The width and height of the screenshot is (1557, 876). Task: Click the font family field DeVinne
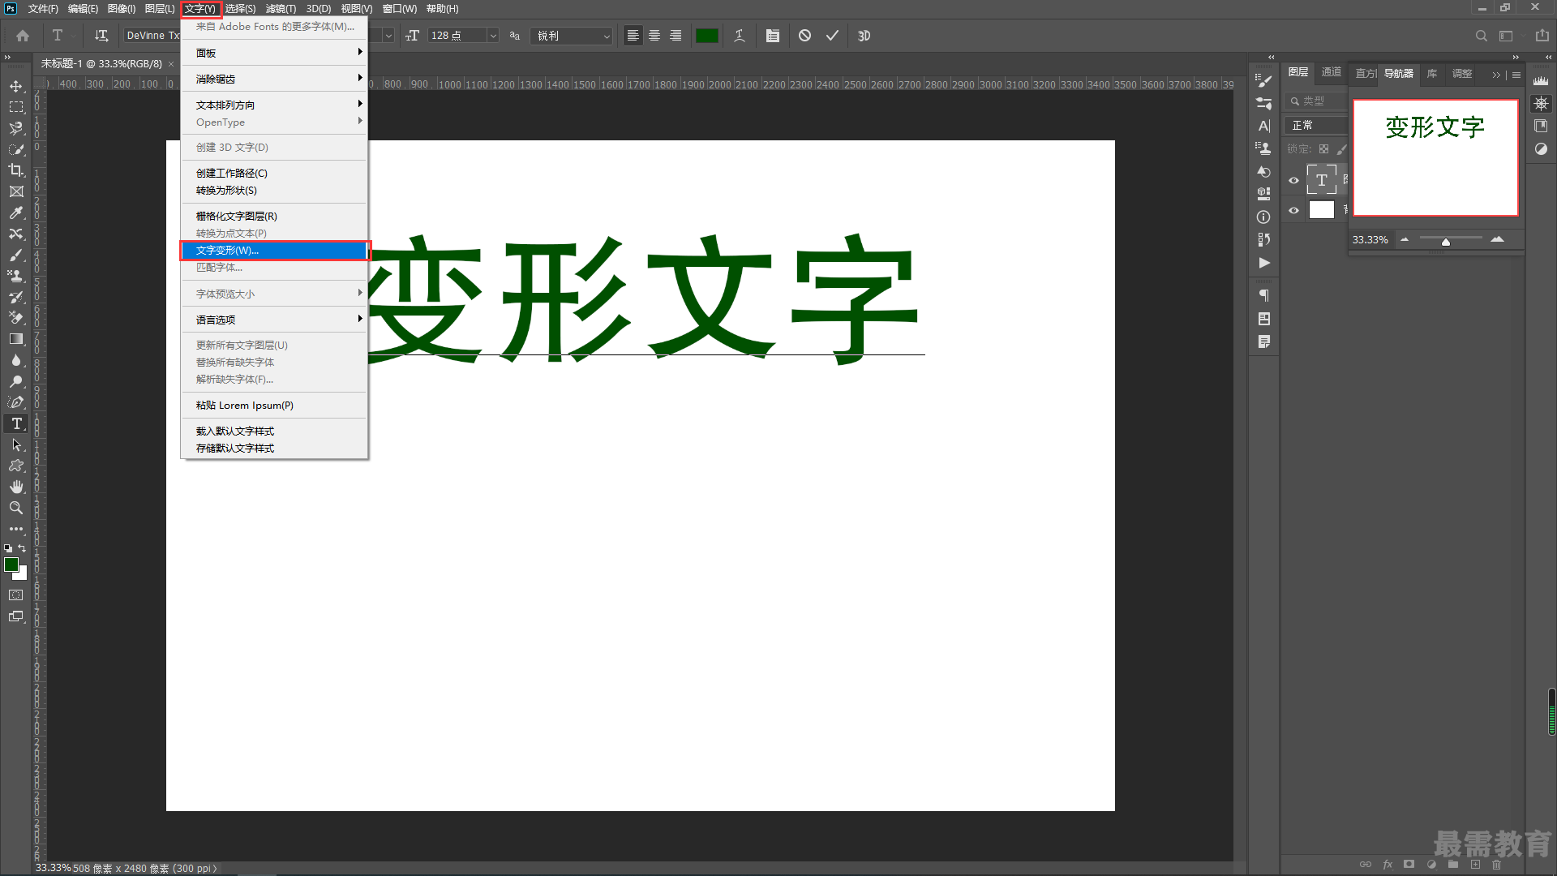tap(152, 36)
